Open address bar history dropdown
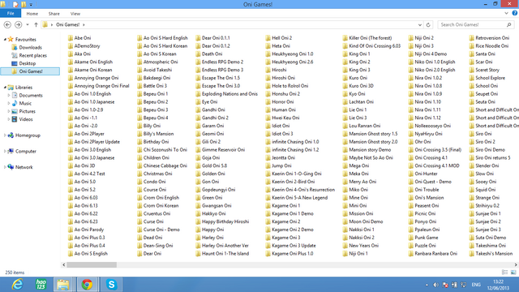Screen dimensions: 519x292 pos(420,25)
